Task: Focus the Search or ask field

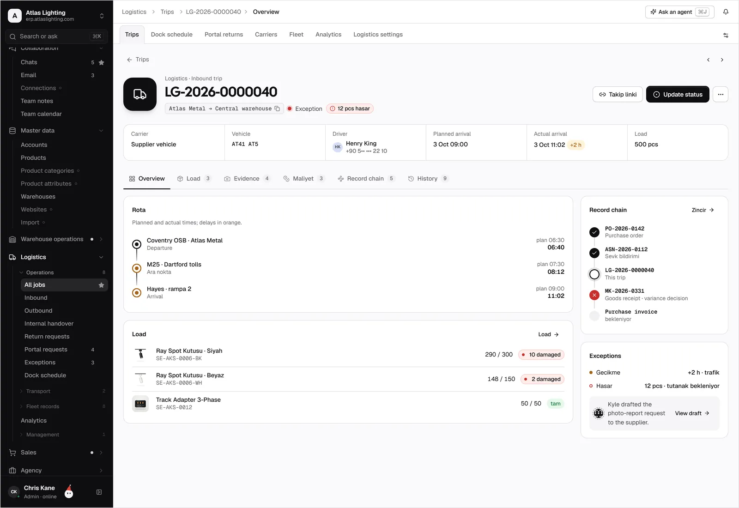Action: point(56,36)
